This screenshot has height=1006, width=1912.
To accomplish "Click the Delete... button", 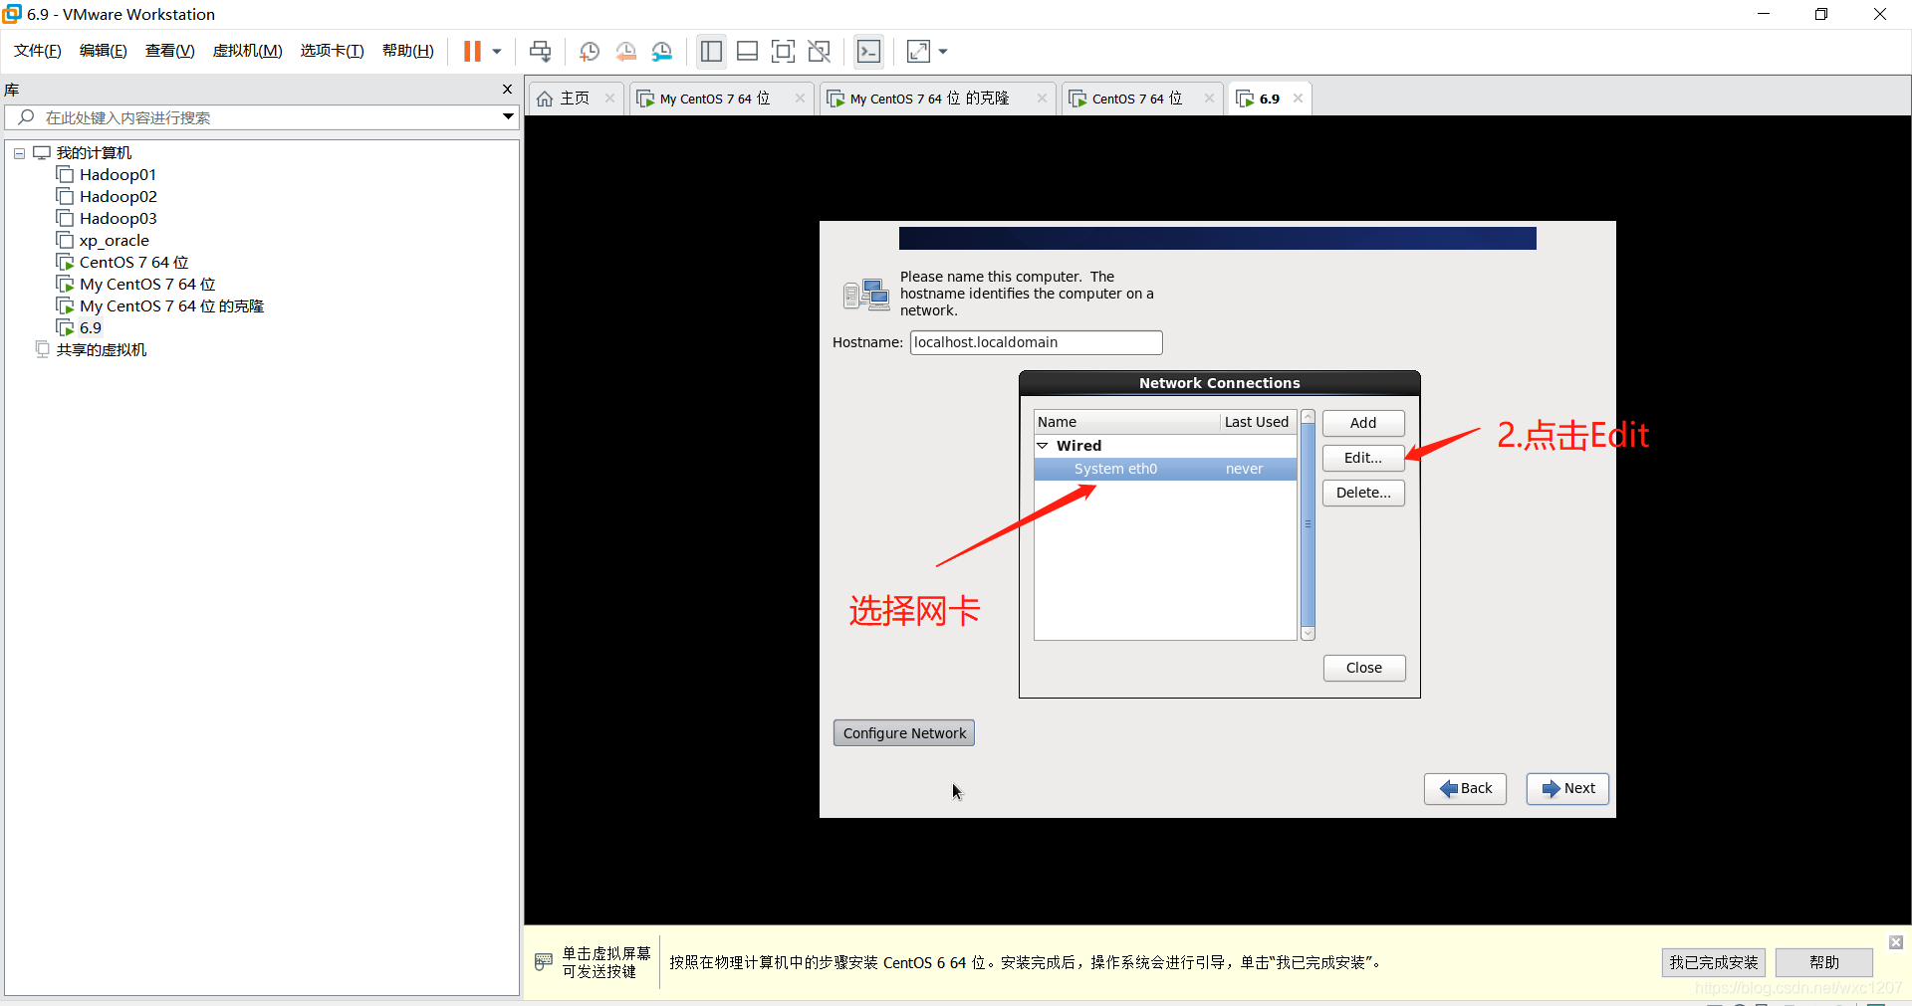I will click(x=1363, y=493).
